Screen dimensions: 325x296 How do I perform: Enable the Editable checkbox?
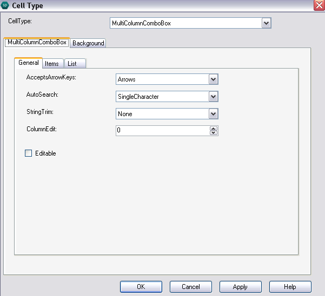click(29, 153)
